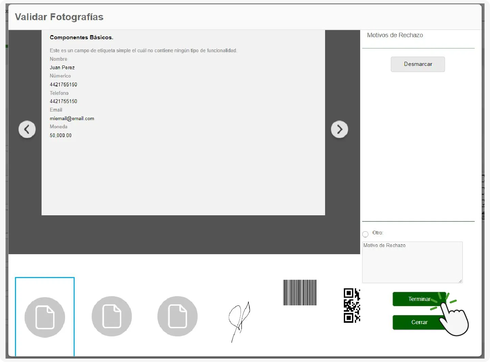Viewport: 490px width, 362px height.
Task: Open the second document thumbnail
Action: point(112,316)
